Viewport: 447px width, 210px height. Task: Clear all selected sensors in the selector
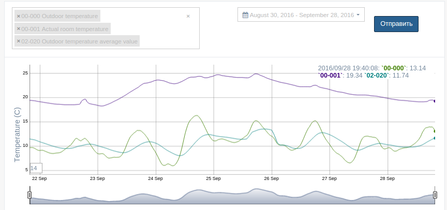point(188,16)
